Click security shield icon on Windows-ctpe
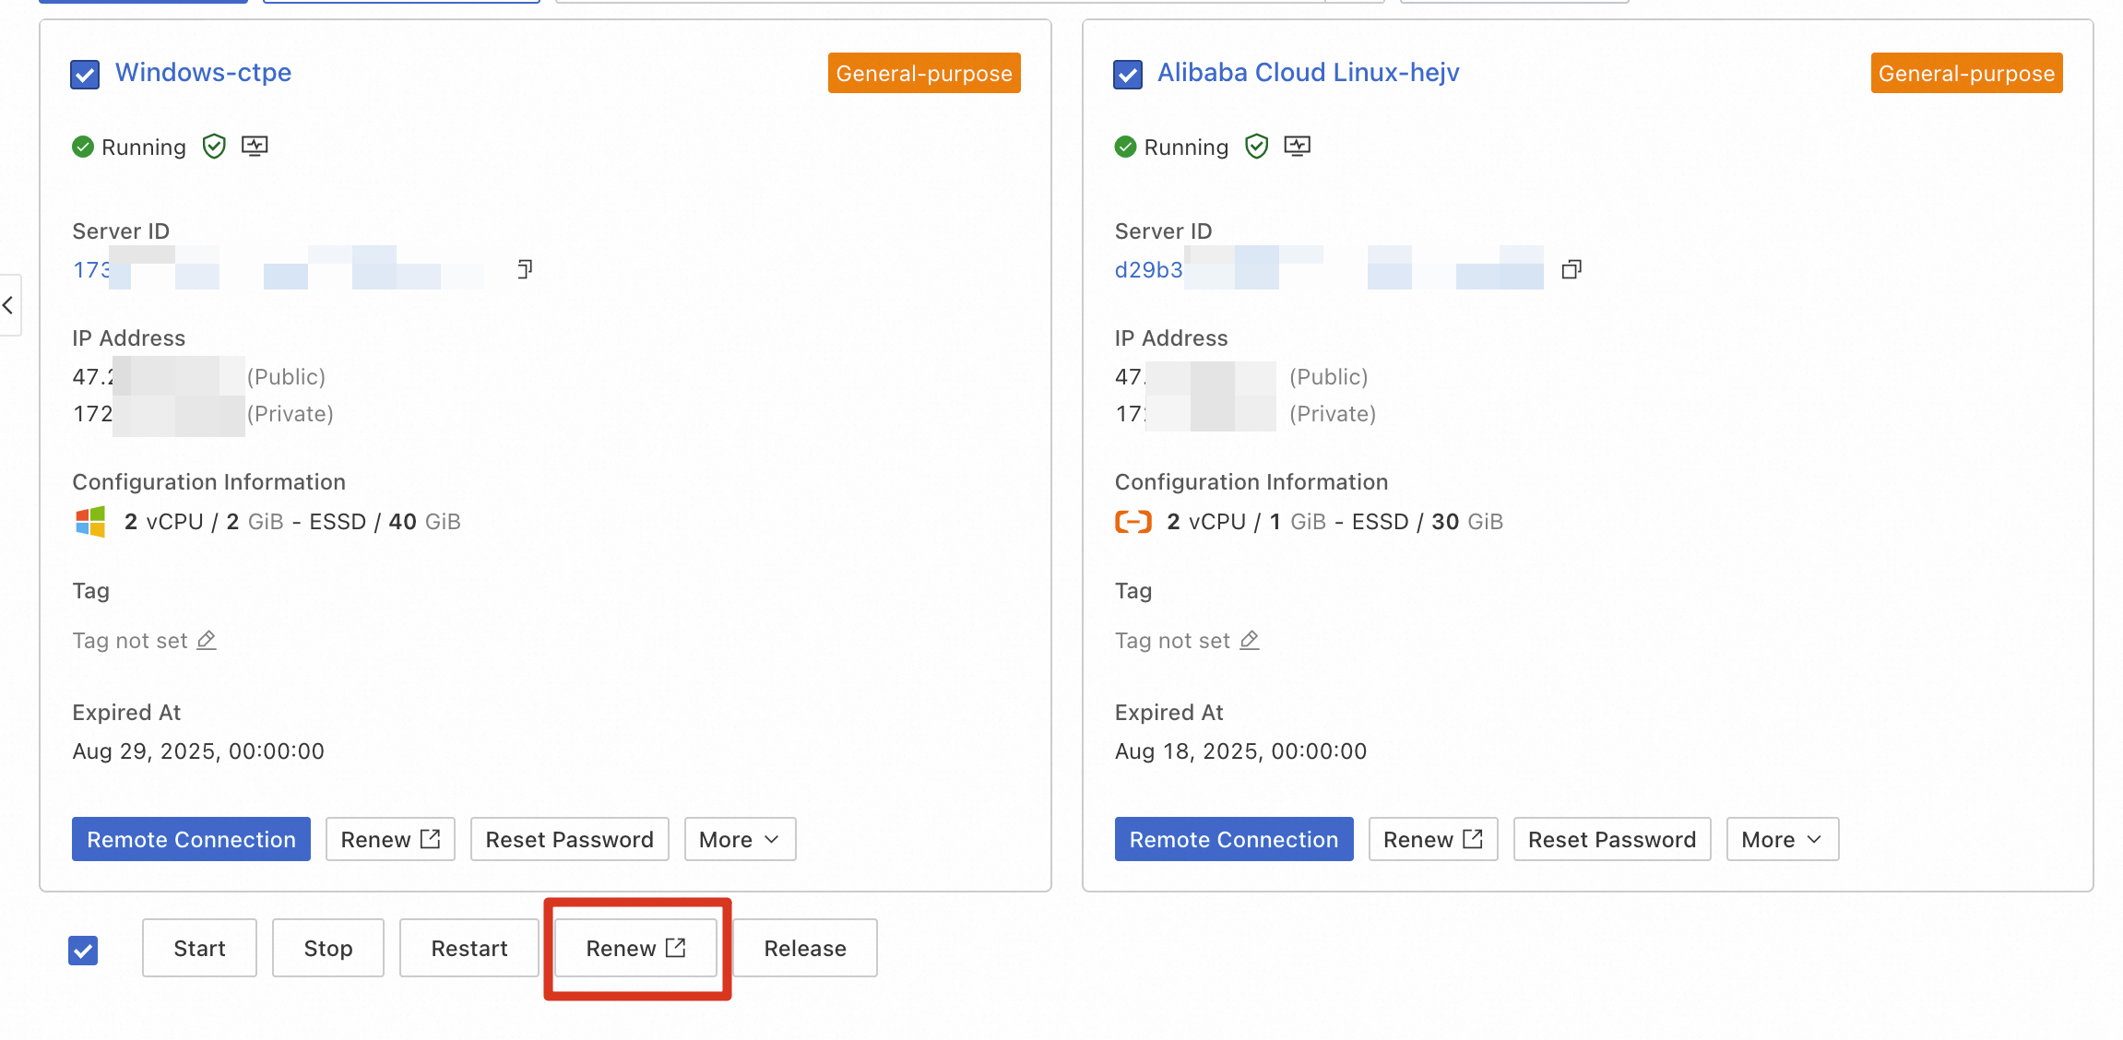Screen dimensions: 2123x1040 click(214, 147)
